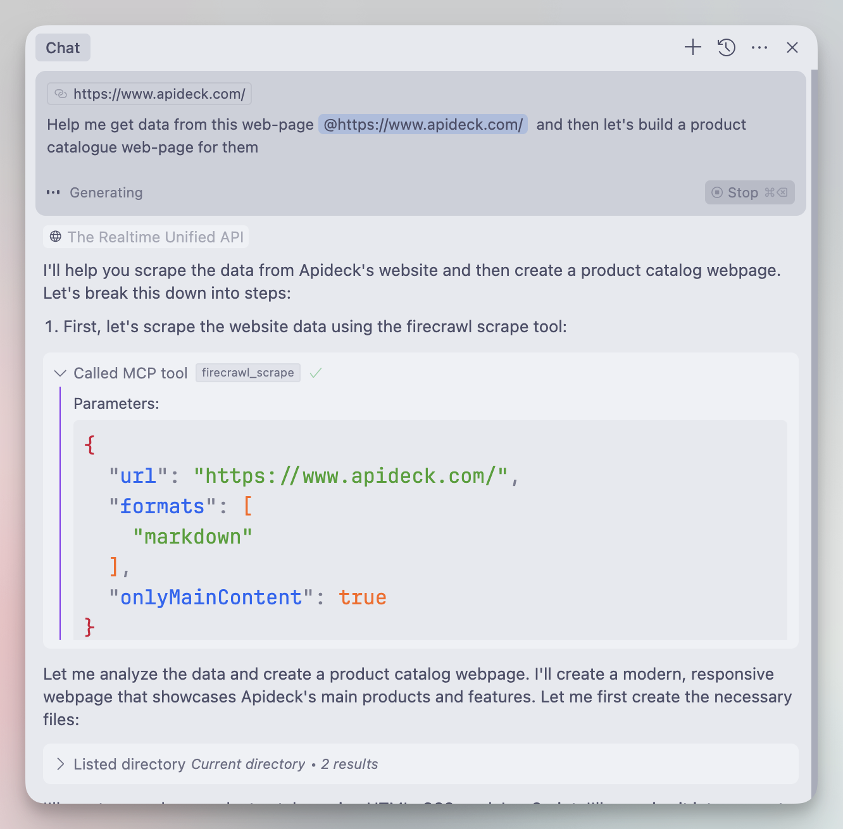Click the firecrawl_scrape tool badge
The width and height of the screenshot is (843, 829).
(x=248, y=373)
